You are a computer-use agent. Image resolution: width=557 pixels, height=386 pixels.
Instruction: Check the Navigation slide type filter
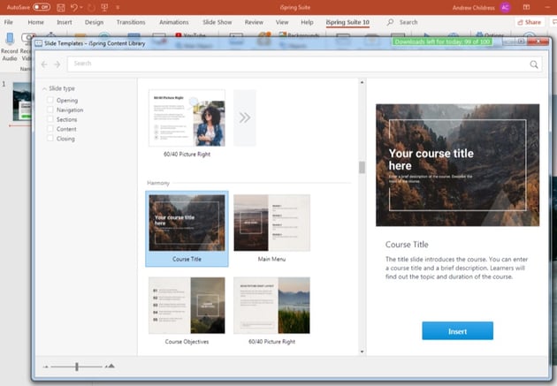(x=50, y=110)
